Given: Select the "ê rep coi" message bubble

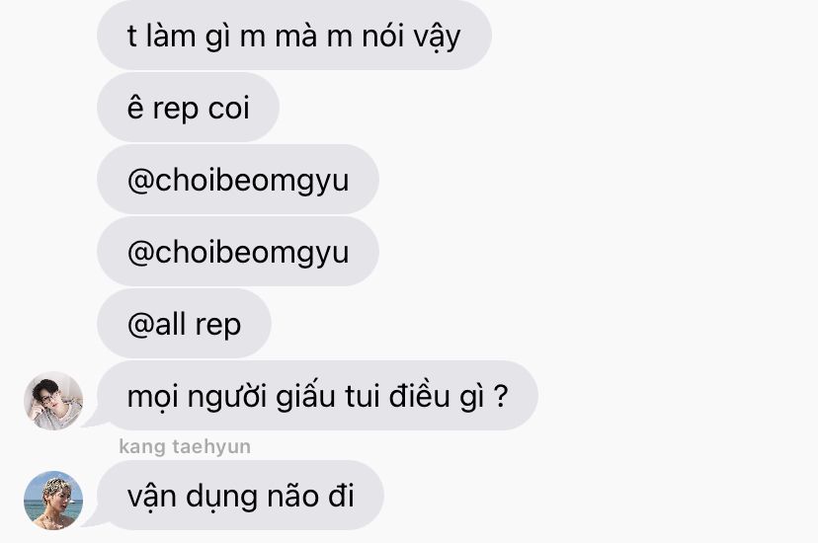Looking at the screenshot, I should pyautogui.click(x=189, y=108).
